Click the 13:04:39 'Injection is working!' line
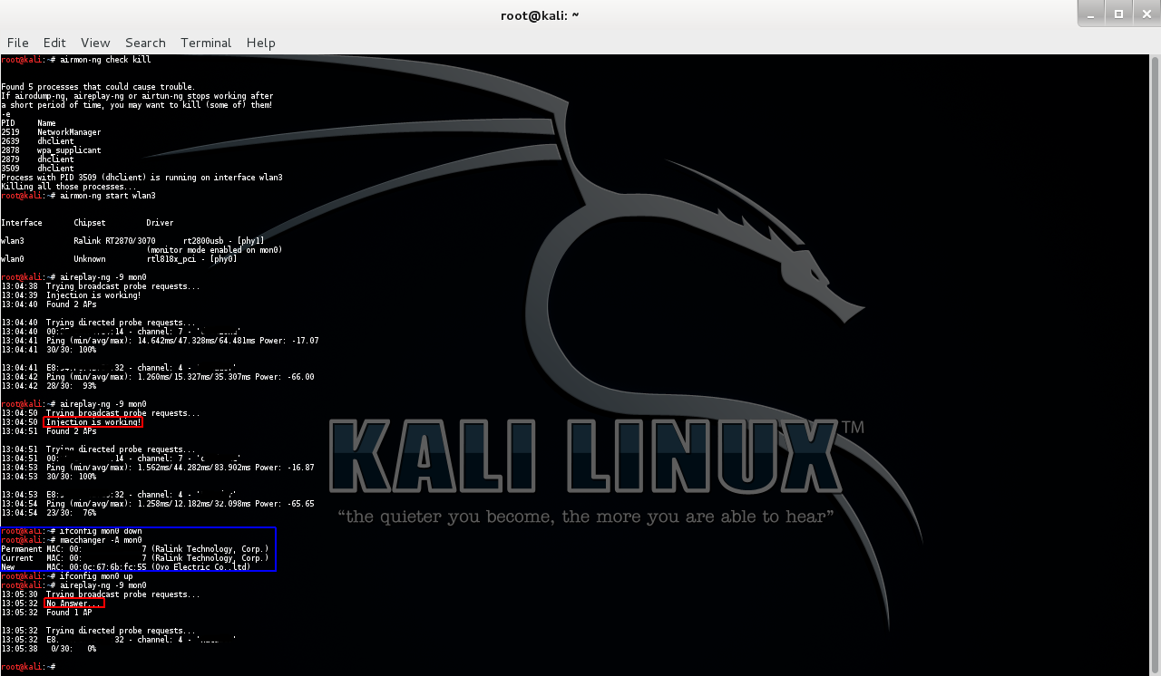 [x=72, y=295]
